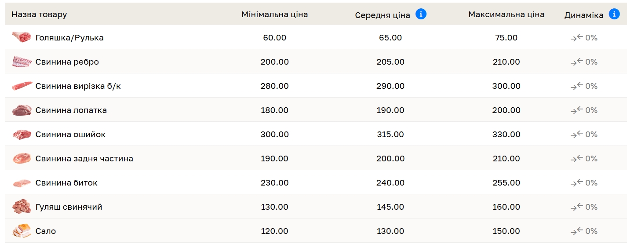Click the Максимальна ціна column header
Image resolution: width=627 pixels, height=244 pixels.
pos(506,15)
